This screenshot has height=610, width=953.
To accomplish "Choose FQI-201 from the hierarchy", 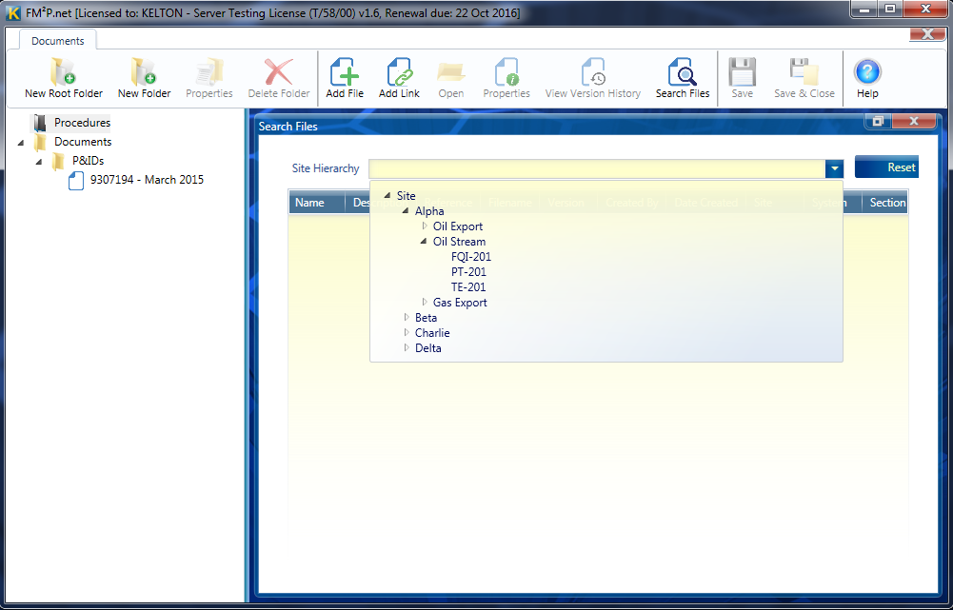I will (x=471, y=256).
